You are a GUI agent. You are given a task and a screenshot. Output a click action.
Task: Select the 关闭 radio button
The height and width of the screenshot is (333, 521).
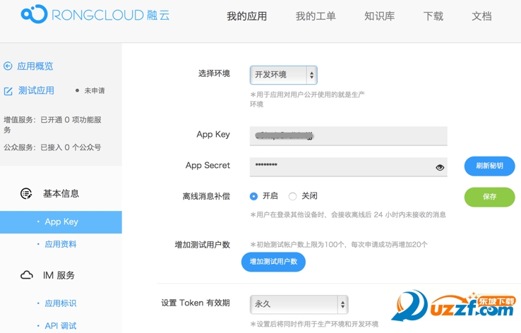[292, 196]
